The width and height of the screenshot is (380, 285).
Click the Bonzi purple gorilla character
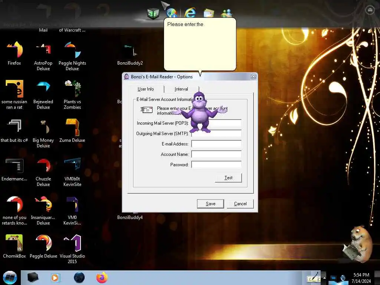click(200, 112)
